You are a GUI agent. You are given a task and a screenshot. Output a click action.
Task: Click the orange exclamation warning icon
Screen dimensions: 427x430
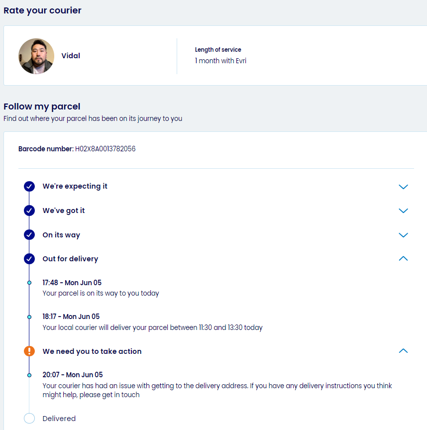[x=29, y=351]
